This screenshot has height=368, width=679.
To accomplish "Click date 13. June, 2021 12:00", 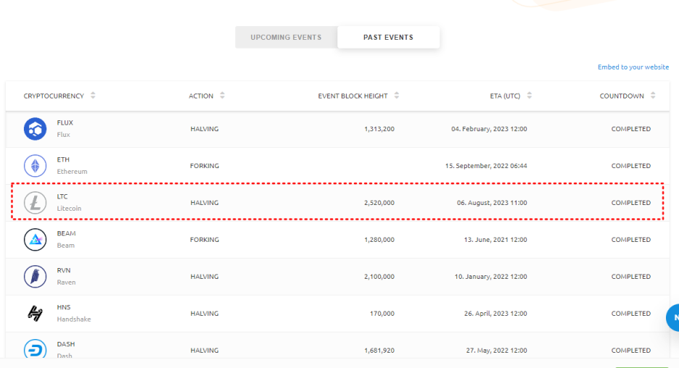I will coord(495,240).
